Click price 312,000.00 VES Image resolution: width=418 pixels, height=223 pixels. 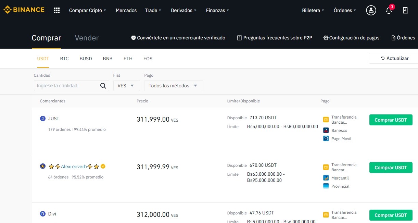click(x=157, y=214)
